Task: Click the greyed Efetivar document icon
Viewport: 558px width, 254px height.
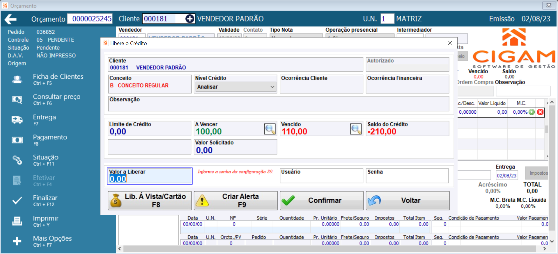Action: 17,180
